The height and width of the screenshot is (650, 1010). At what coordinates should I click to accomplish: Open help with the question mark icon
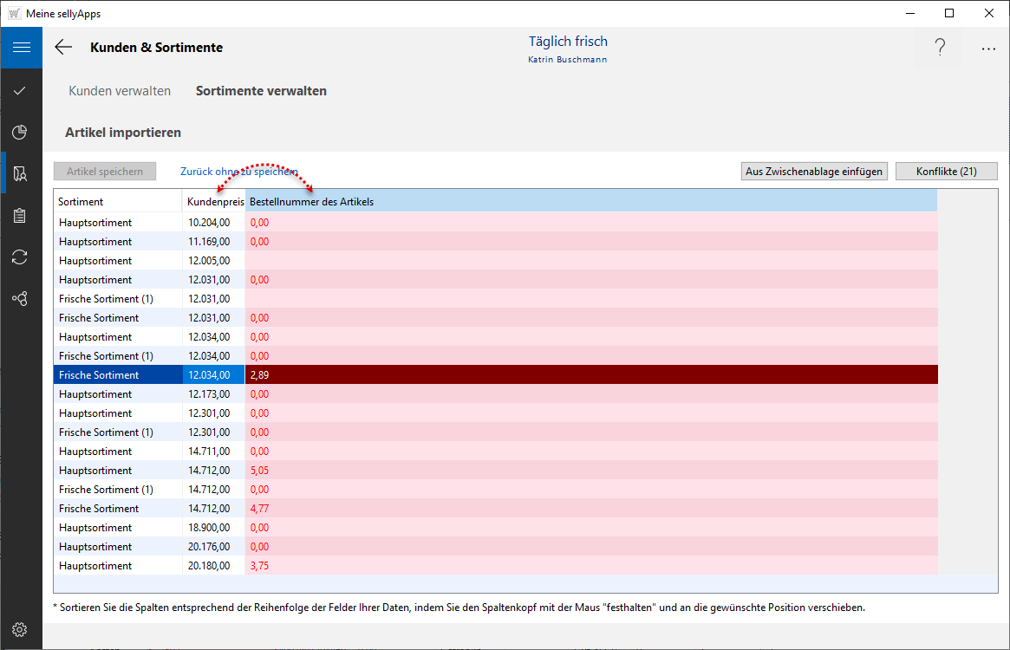pyautogui.click(x=940, y=49)
